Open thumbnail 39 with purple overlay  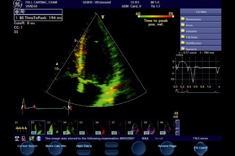tap(150, 128)
